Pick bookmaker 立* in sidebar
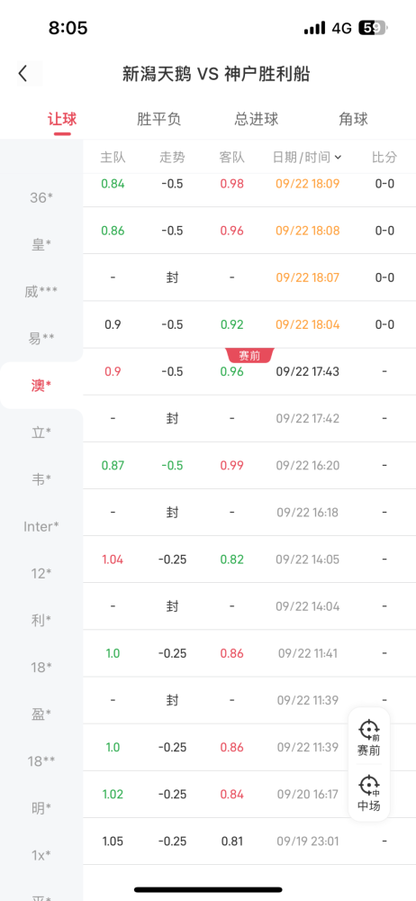Image resolution: width=416 pixels, height=901 pixels. point(41,432)
